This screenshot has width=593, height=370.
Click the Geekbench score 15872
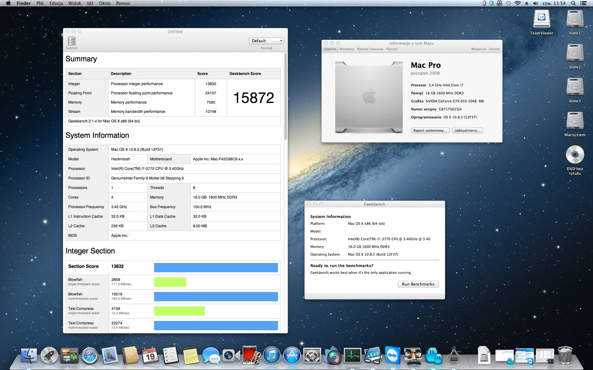point(254,98)
